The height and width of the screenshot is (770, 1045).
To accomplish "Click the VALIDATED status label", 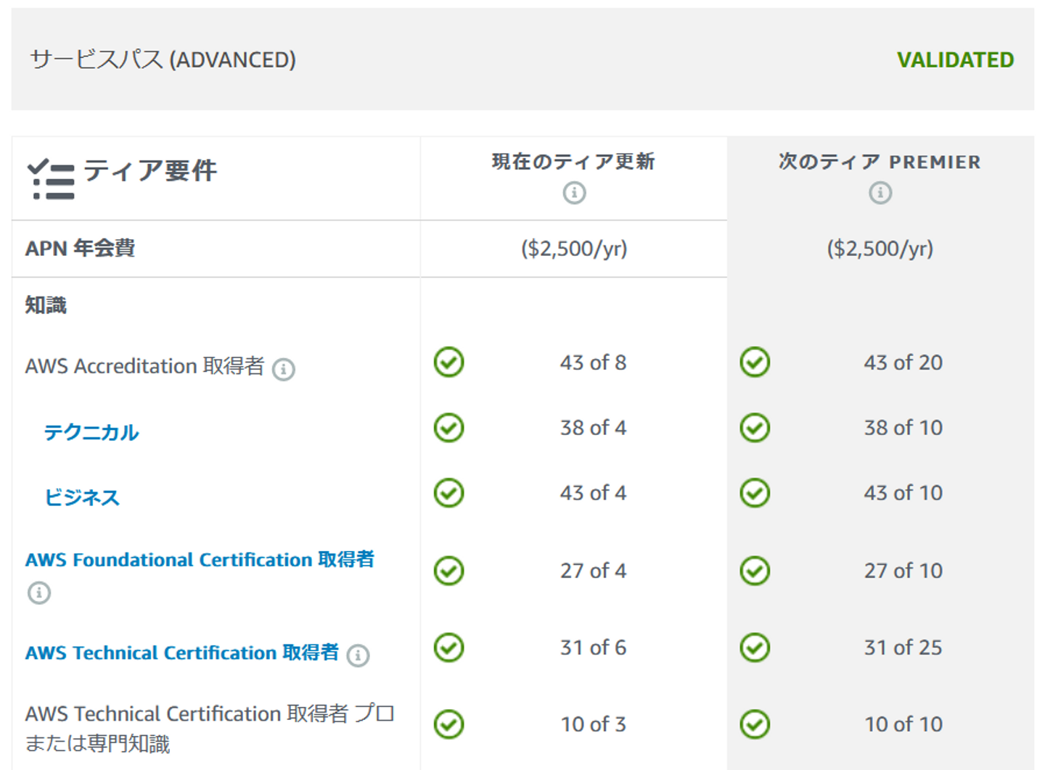I will (x=955, y=59).
